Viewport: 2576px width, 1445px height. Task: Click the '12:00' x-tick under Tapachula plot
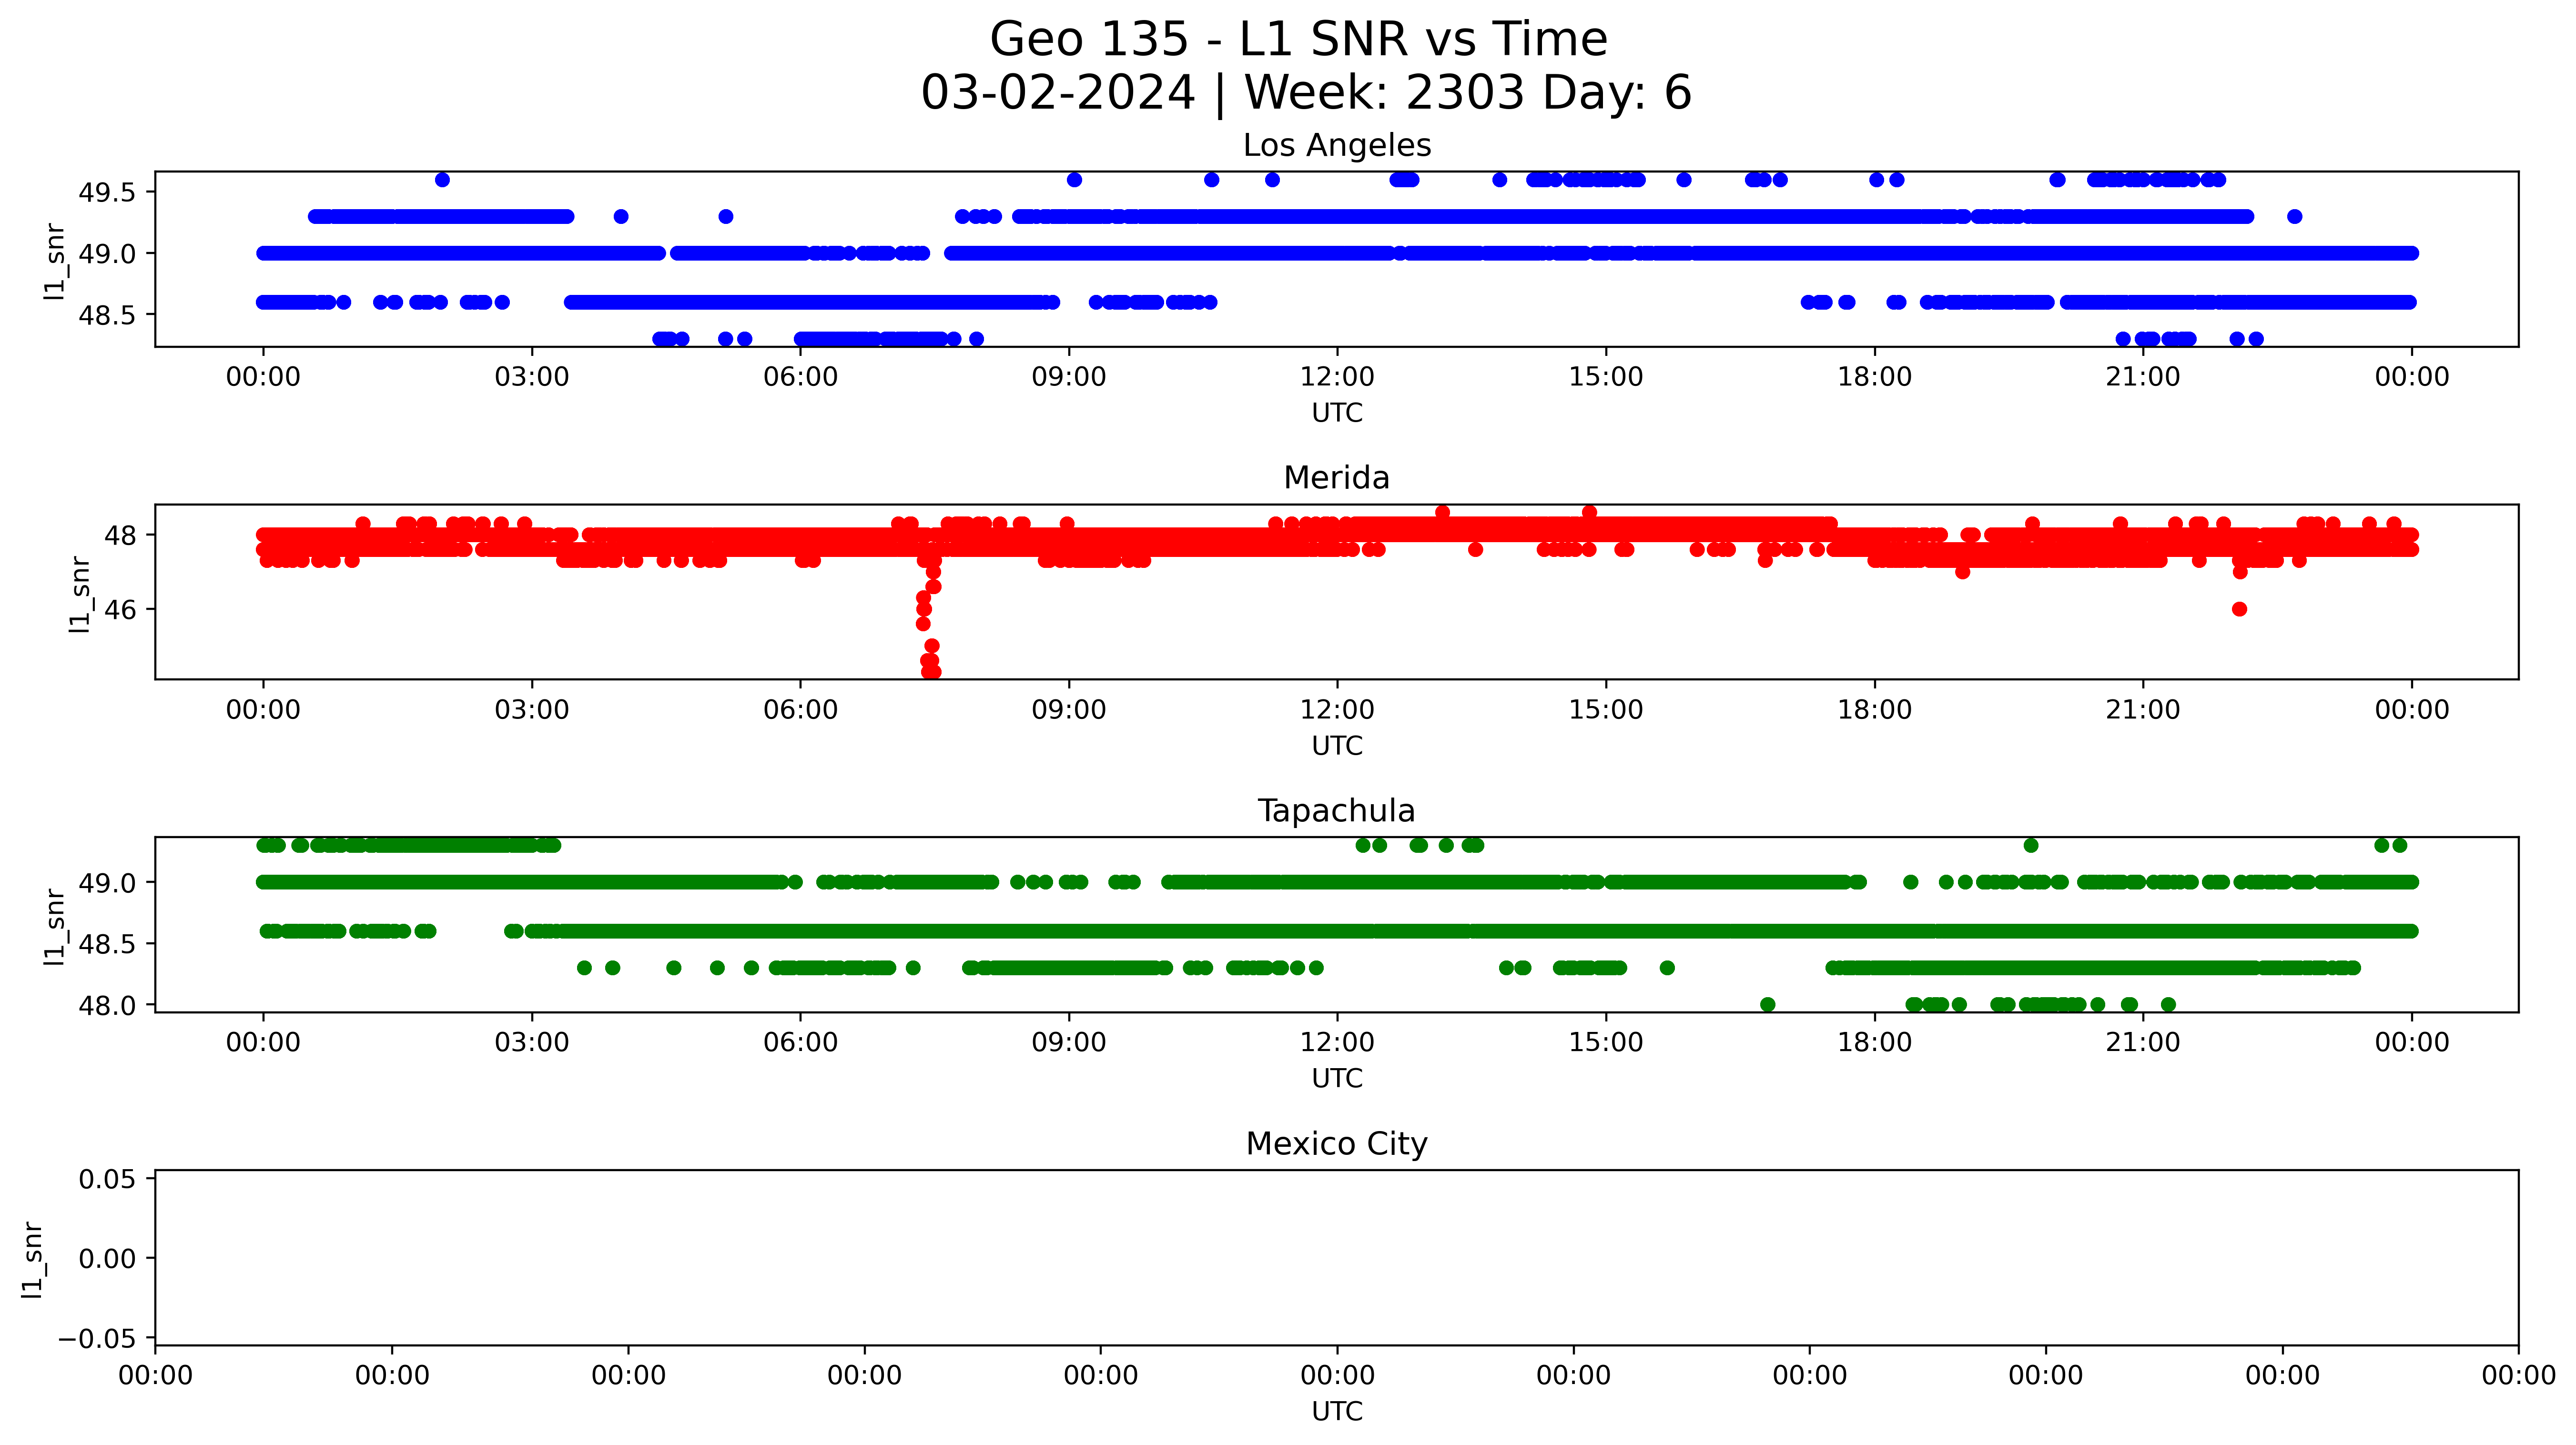tap(1337, 1043)
